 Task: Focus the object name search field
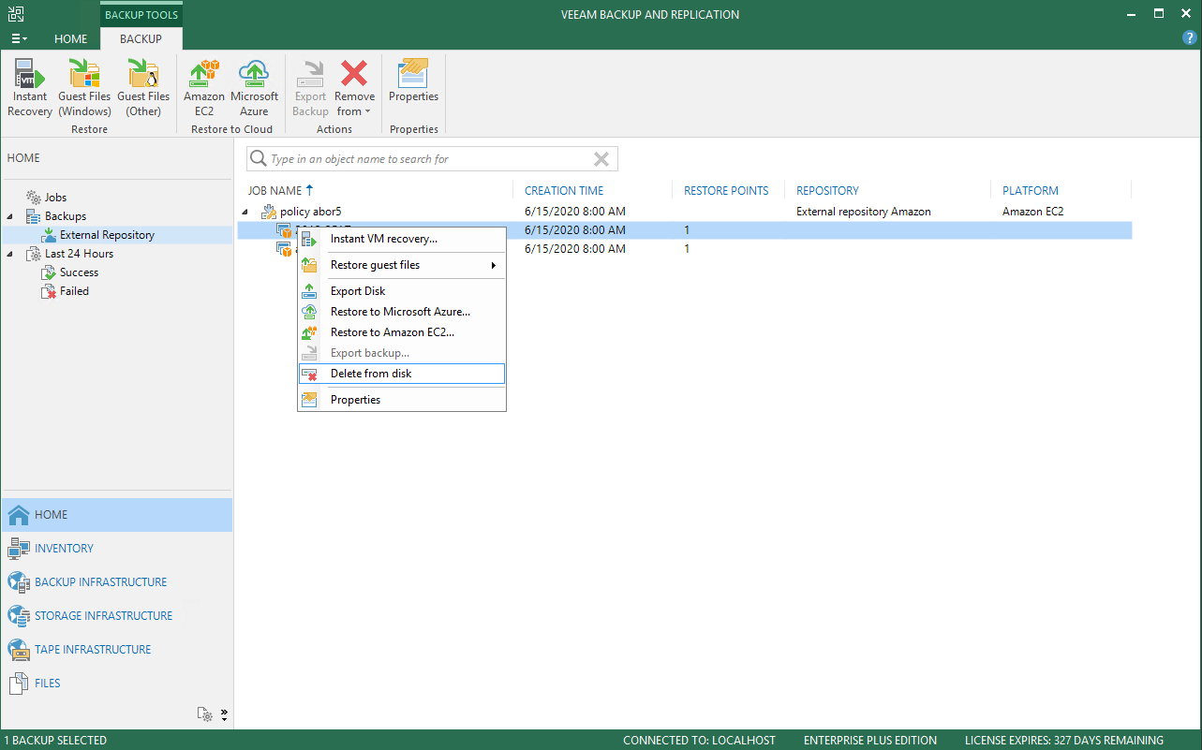pos(431,159)
